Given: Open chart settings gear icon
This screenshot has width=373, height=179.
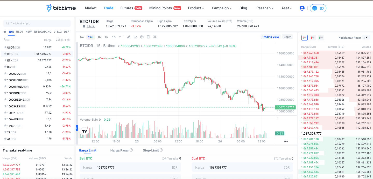Looking at the screenshot, I should [x=142, y=37].
